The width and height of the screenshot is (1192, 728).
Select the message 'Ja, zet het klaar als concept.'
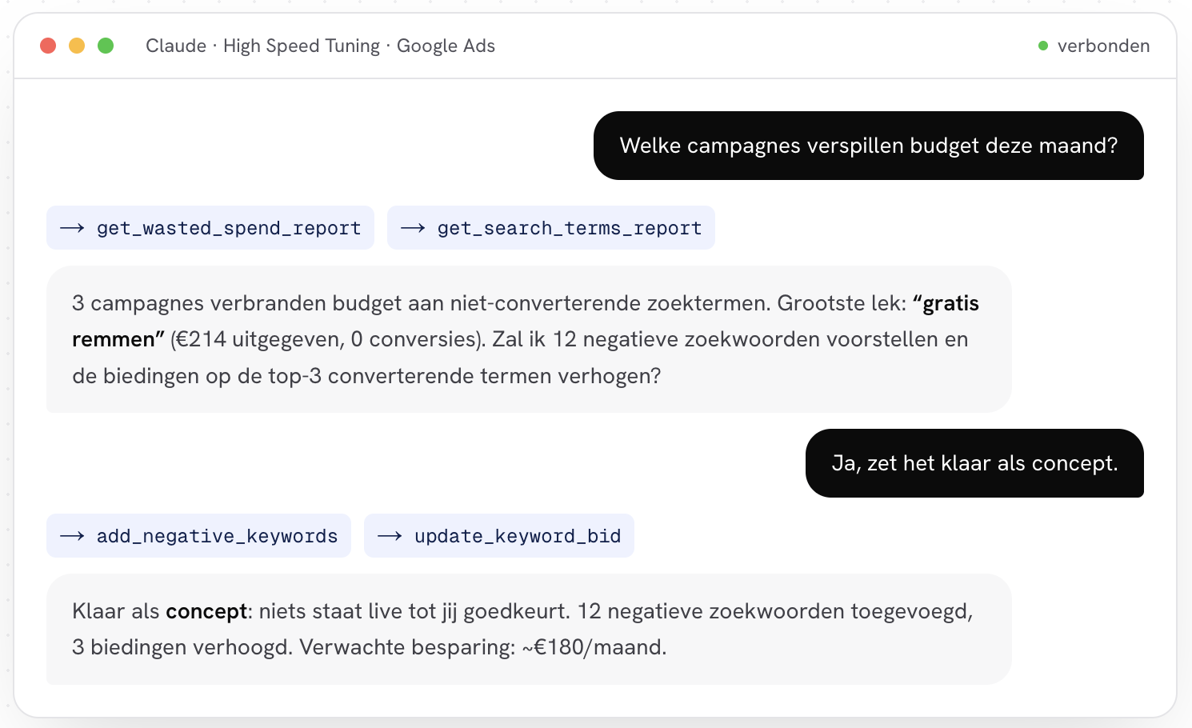974,463
